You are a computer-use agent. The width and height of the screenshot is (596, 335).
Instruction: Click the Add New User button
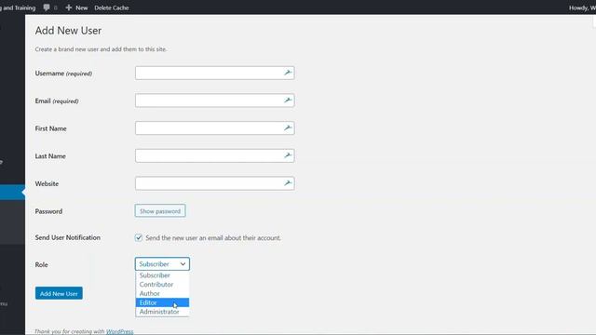59,293
